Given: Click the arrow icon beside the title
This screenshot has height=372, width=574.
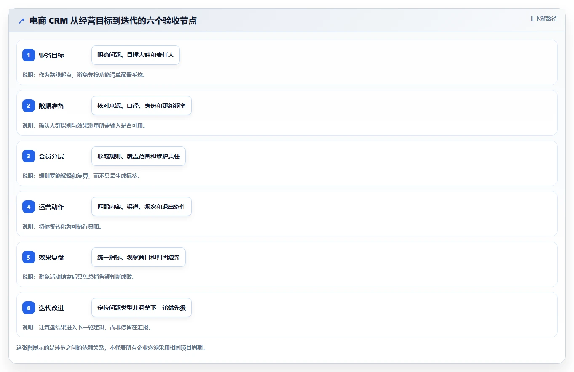Looking at the screenshot, I should click(x=21, y=21).
